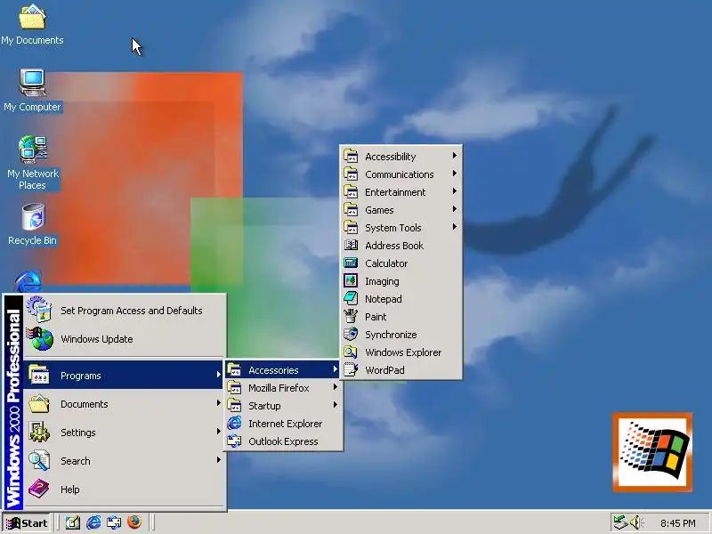712x534 pixels.
Task: Select My Network Places desktop icon
Action: [33, 163]
